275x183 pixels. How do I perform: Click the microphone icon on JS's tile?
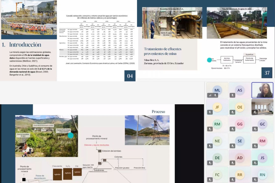tap(255, 163)
